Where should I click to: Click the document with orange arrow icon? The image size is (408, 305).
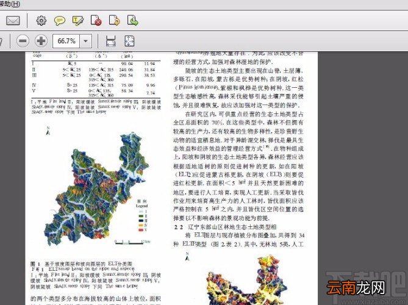click(x=115, y=20)
